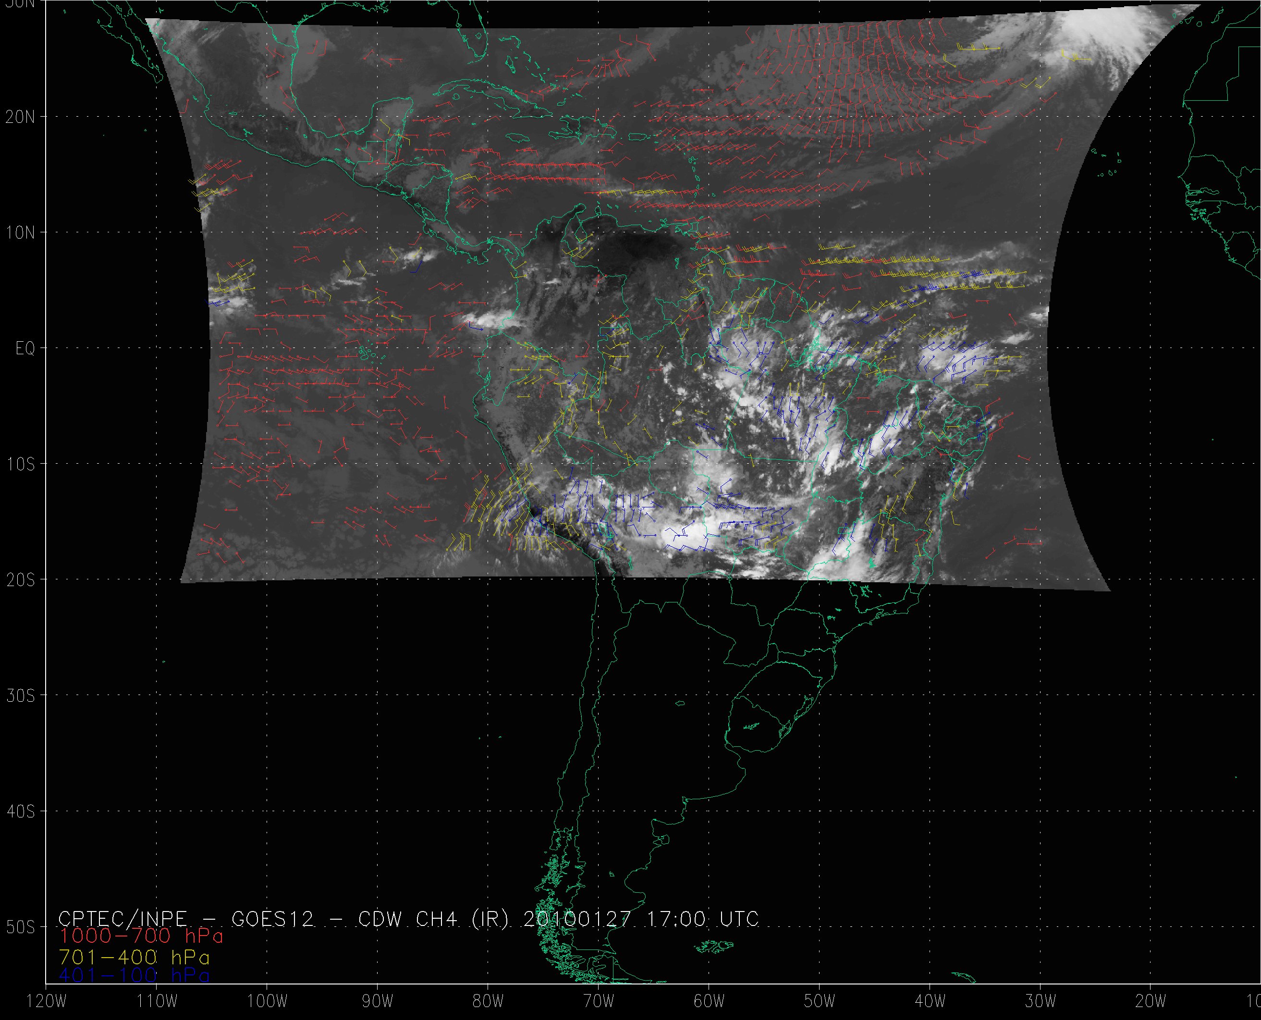The height and width of the screenshot is (1020, 1261).
Task: Click the yellow 701-400 hPa legend label
Action: click(x=134, y=957)
